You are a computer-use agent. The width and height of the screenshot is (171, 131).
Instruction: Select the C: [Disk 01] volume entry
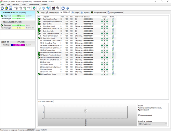point(18,43)
